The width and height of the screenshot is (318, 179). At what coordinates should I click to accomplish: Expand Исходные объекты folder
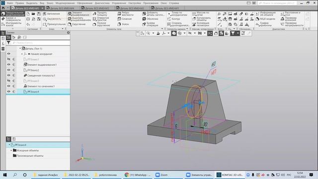[11, 150]
